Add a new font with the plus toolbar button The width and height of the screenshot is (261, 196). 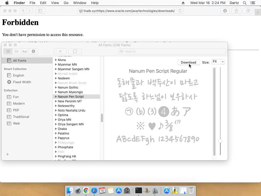tap(60, 51)
